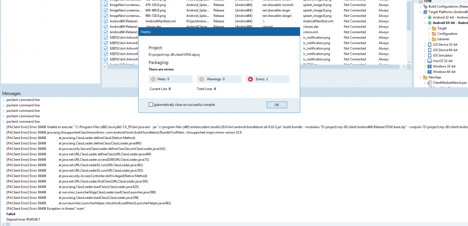Select the iOS Device 32-bit phone icon
Image resolution: width=468 pixels, height=226 pixels.
tap(430, 44)
